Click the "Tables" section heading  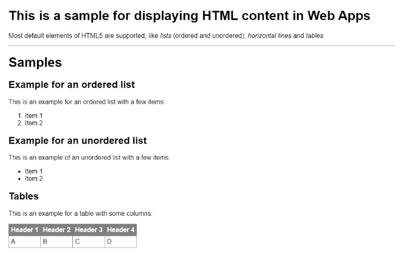tap(24, 196)
